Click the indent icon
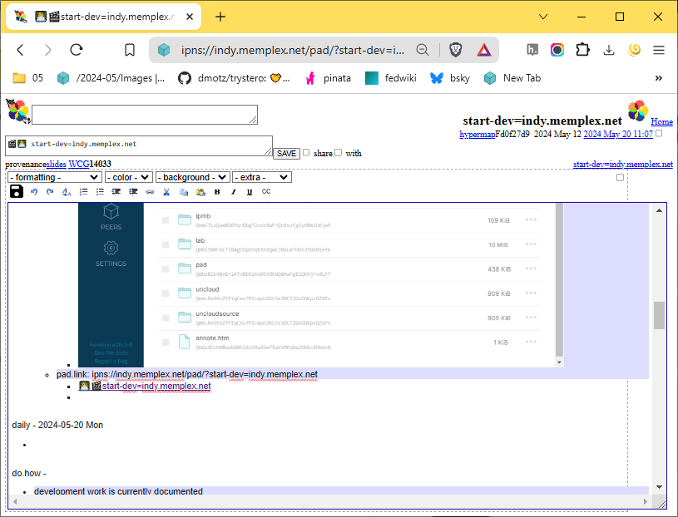This screenshot has height=517, width=678. click(x=133, y=192)
